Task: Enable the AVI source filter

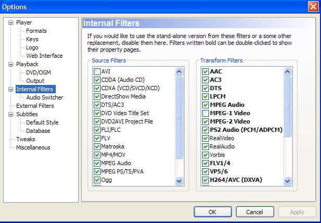Action: click(x=97, y=72)
